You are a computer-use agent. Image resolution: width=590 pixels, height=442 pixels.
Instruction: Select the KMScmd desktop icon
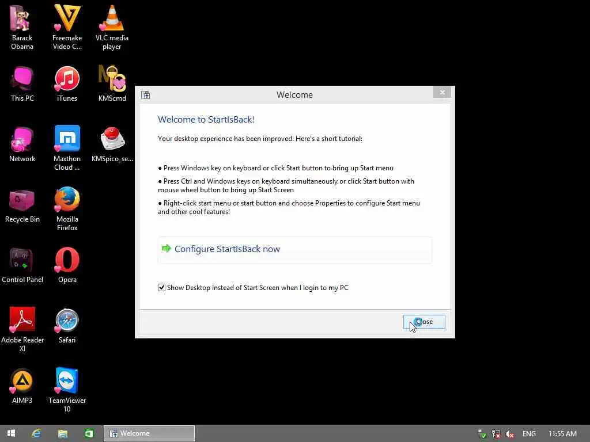112,83
